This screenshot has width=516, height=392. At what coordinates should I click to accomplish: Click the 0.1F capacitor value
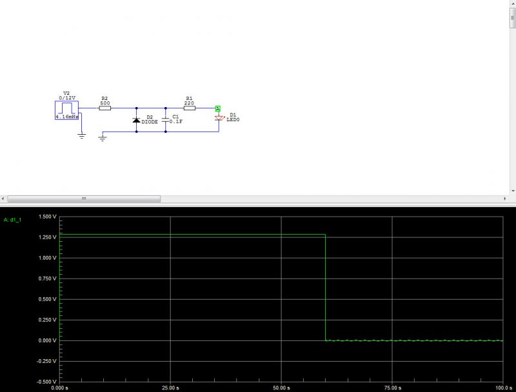coord(176,121)
